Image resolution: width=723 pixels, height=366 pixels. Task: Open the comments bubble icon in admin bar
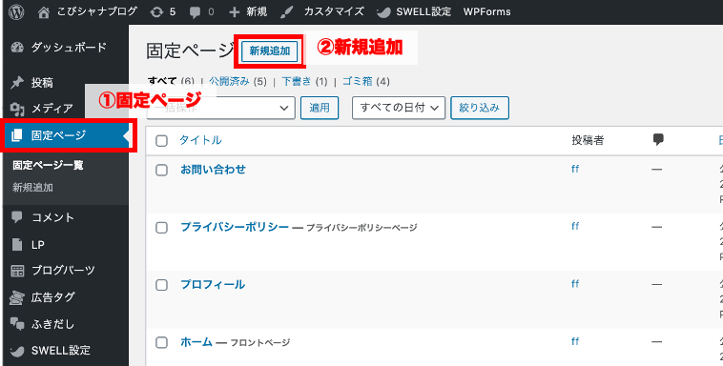coord(196,12)
